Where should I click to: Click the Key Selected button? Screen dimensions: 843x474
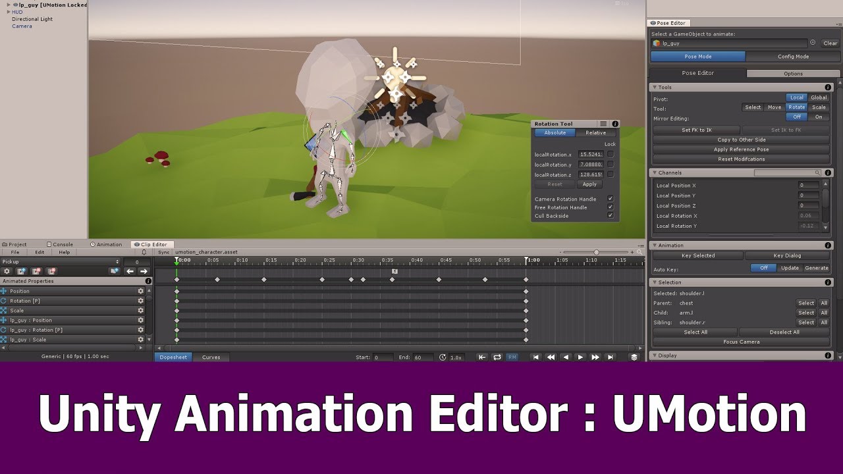point(698,255)
